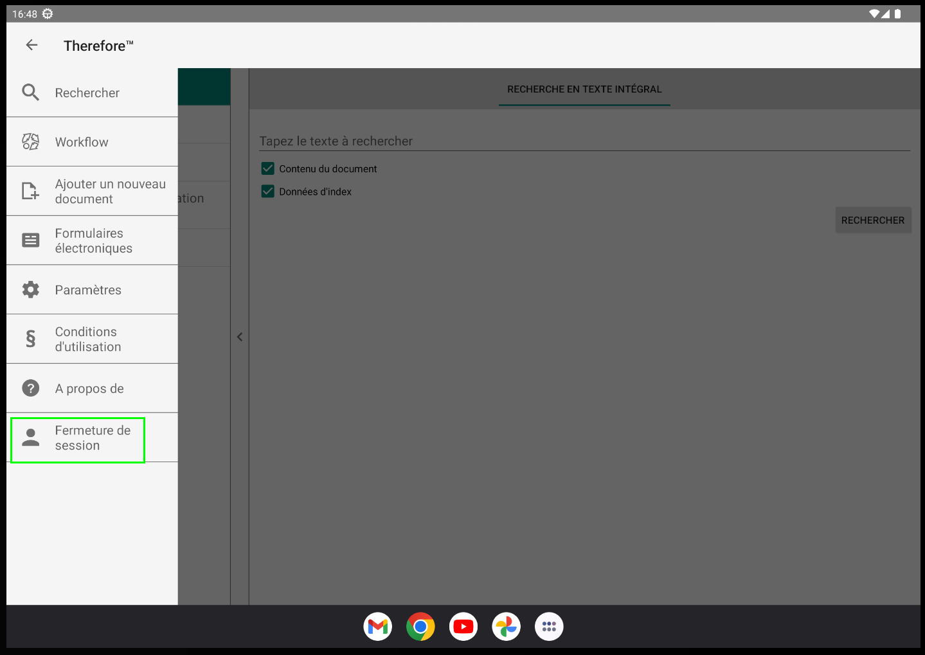This screenshot has height=655, width=925.
Task: Tap the settings status icon beside clock
Action: (x=48, y=13)
